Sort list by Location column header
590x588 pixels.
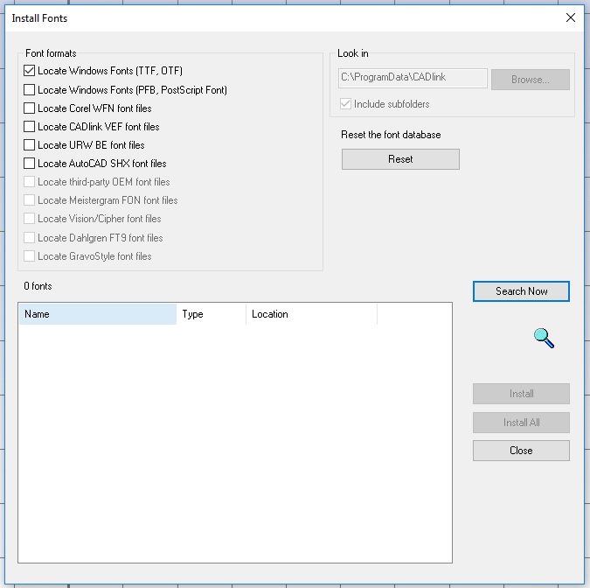tap(311, 314)
